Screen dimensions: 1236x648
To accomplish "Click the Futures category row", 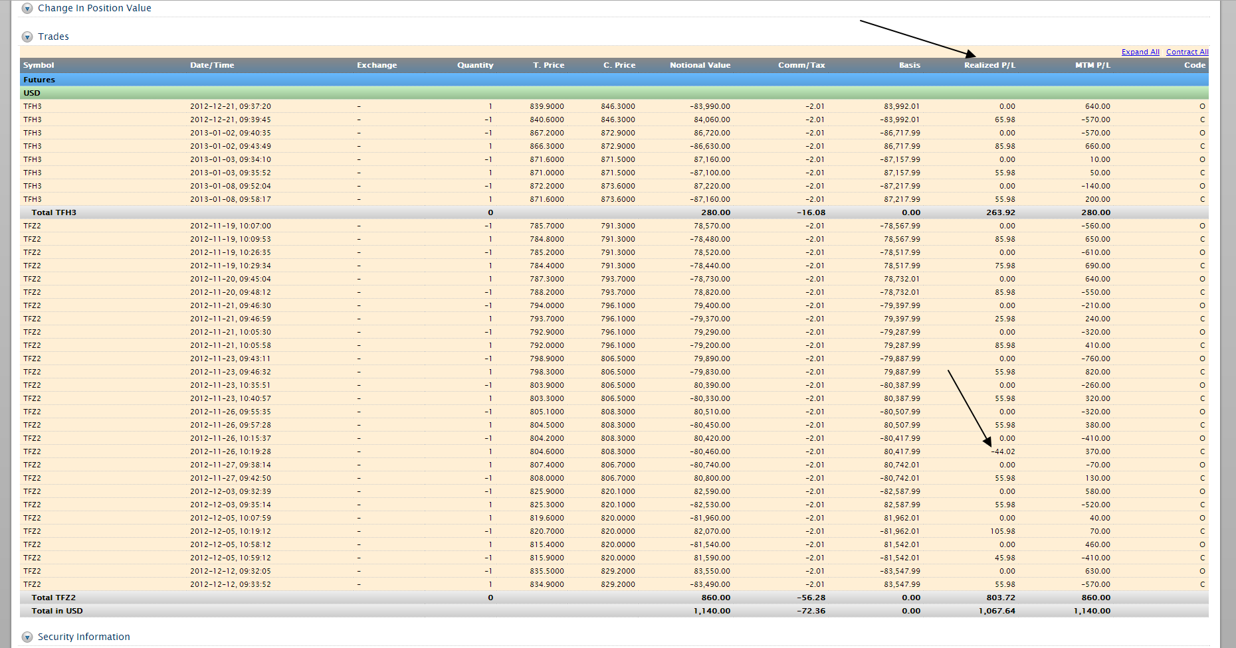I will tap(39, 80).
